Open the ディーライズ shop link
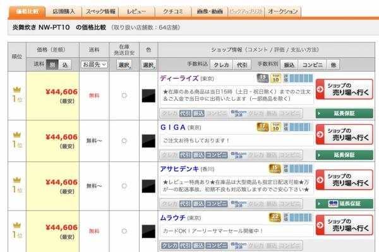The image size is (379, 252). (179, 78)
